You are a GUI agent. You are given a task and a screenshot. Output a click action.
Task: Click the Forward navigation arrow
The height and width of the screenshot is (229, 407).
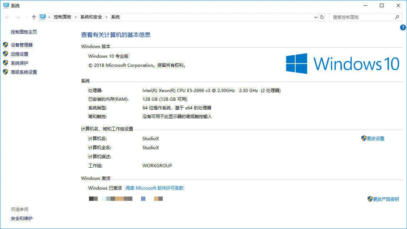tap(18, 17)
